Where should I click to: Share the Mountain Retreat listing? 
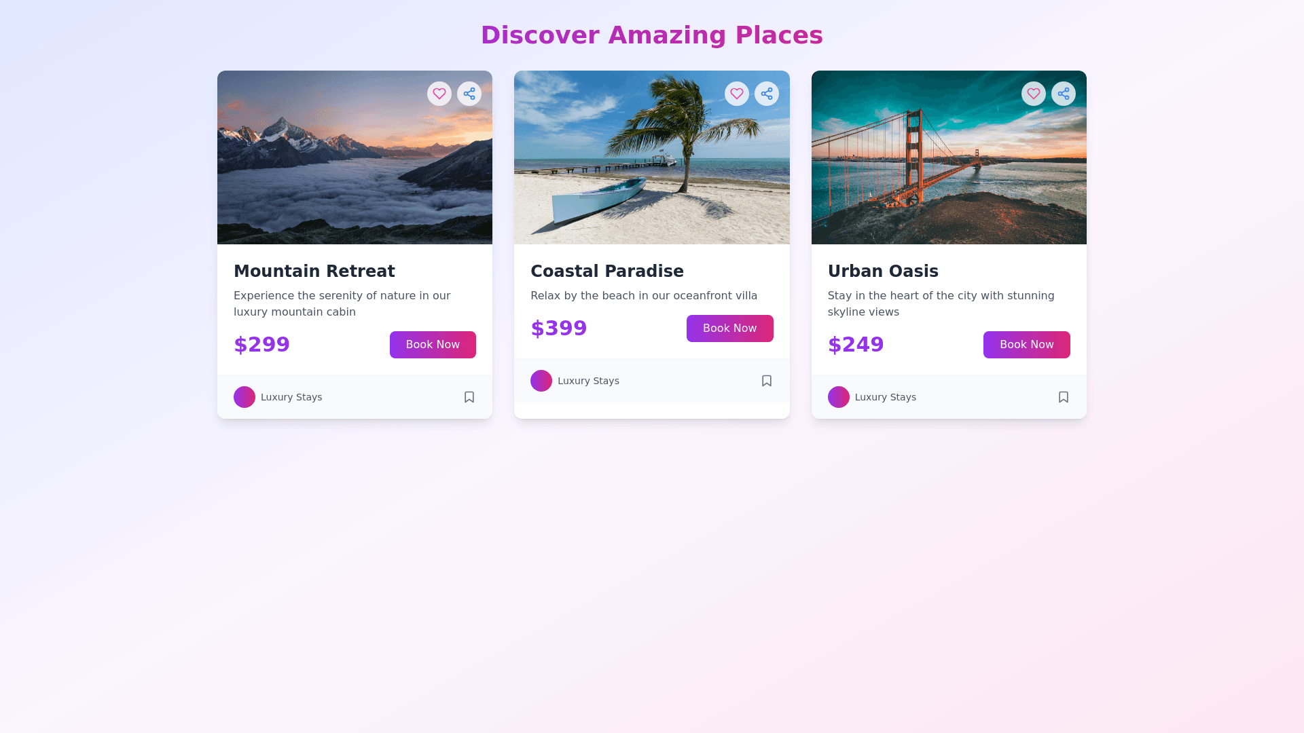pyautogui.click(x=469, y=94)
